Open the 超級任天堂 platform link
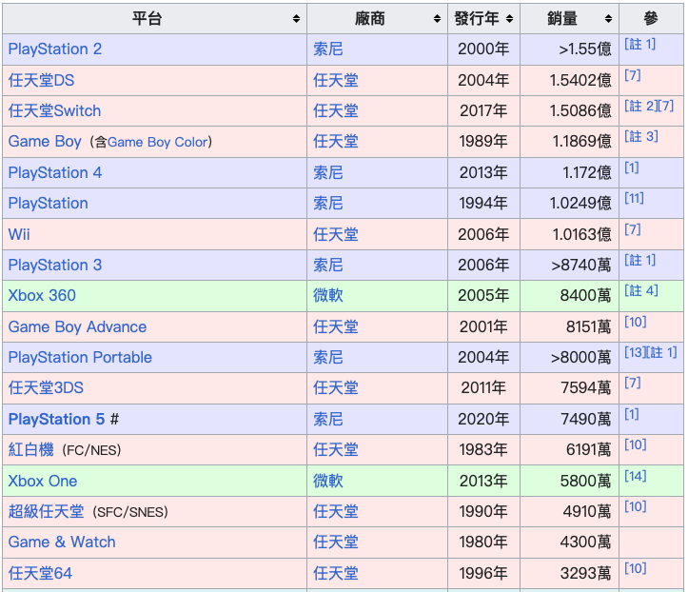688x592 pixels. pyautogui.click(x=46, y=511)
